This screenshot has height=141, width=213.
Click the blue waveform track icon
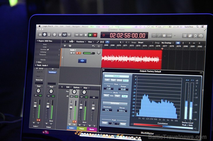(82, 61)
